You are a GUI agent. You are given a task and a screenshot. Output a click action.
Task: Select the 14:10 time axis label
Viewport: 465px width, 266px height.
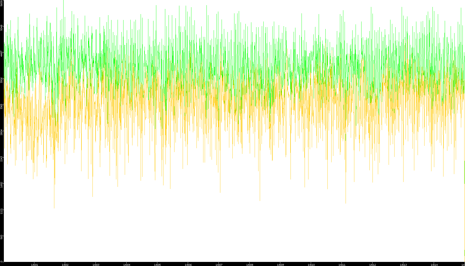[311, 265]
